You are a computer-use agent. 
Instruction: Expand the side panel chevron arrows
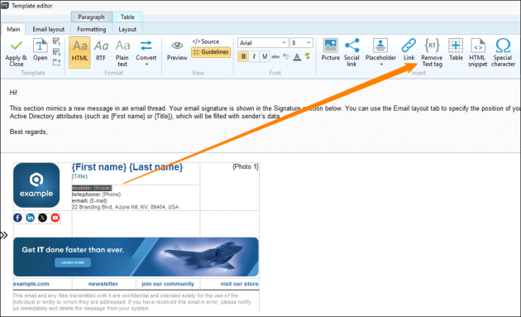[4, 236]
